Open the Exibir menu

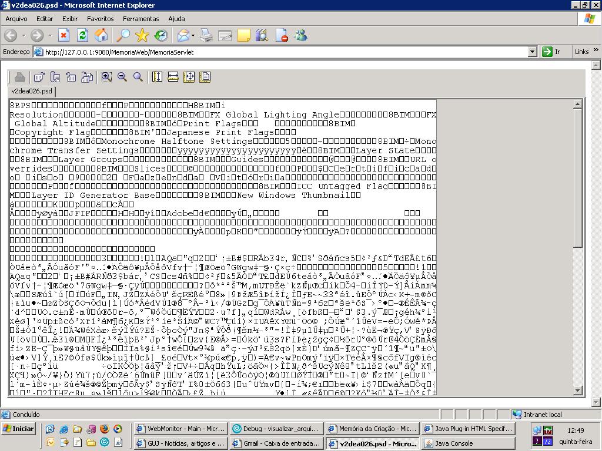(x=70, y=19)
